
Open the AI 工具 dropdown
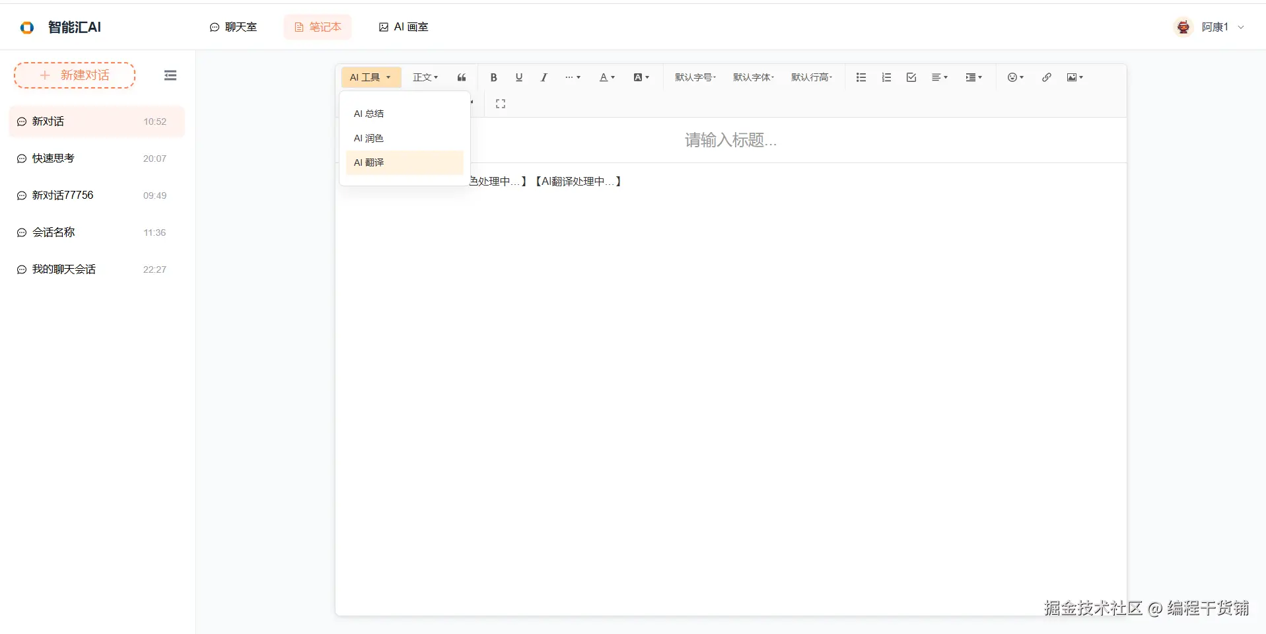370,77
